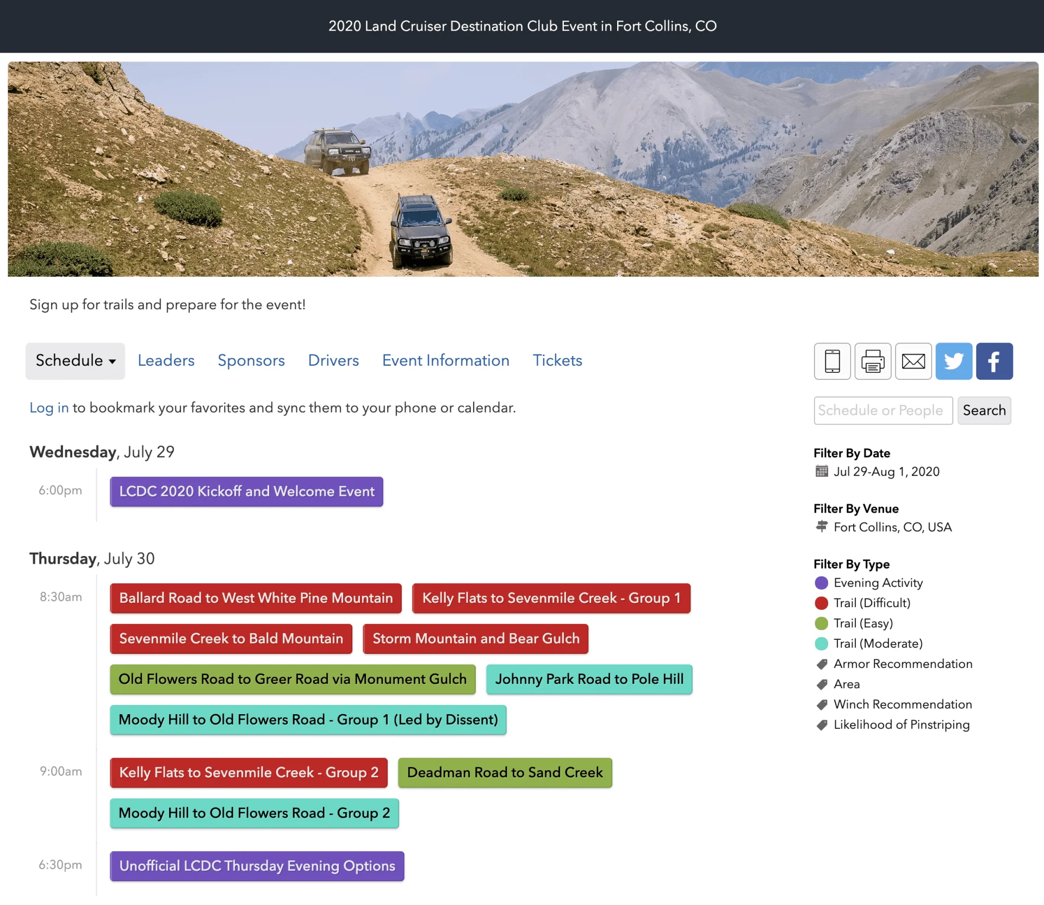1044x905 pixels.
Task: Filter by Trail (Moderate) type label
Action: click(x=878, y=644)
